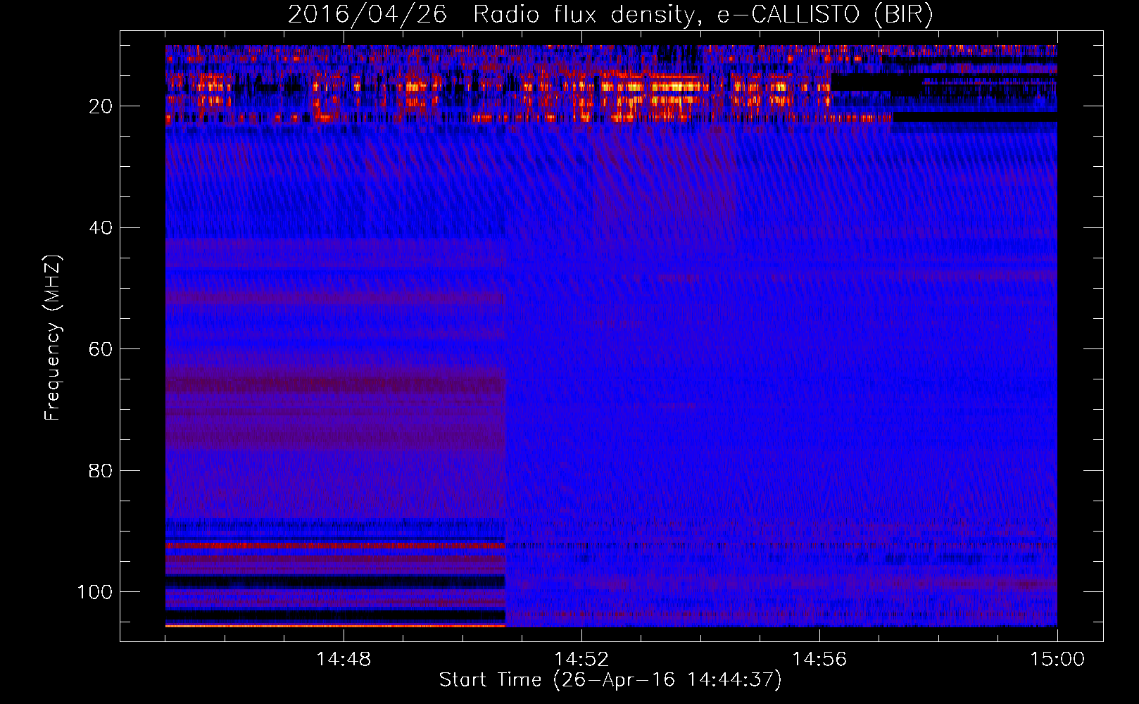Click the red horizontal band near 92 MHz
The image size is (1139, 704).
pos(336,546)
